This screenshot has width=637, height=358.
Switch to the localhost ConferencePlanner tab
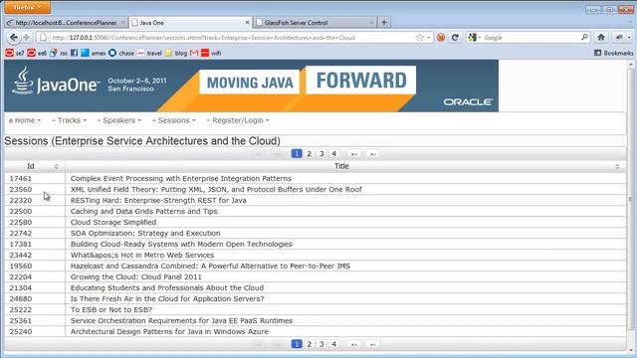coord(66,23)
